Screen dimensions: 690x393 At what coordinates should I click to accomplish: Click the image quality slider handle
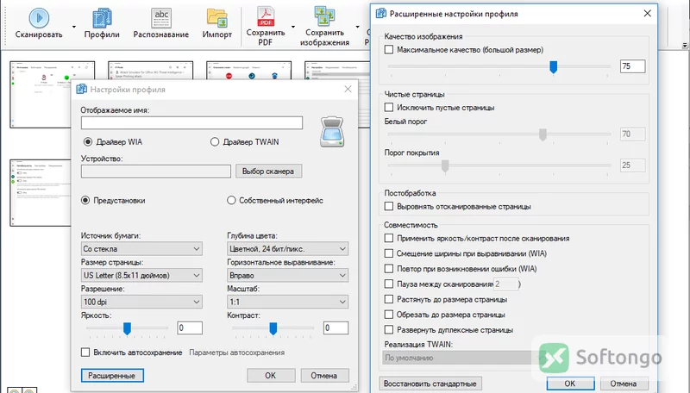click(554, 67)
